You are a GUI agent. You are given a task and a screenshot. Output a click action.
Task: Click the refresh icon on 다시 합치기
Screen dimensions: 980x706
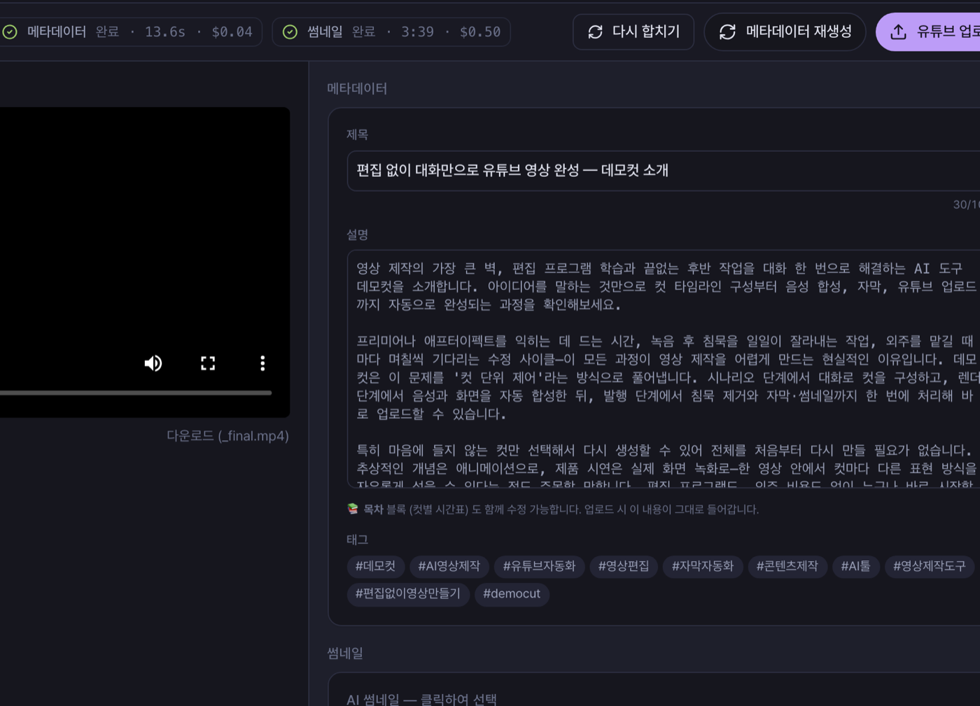tap(595, 32)
